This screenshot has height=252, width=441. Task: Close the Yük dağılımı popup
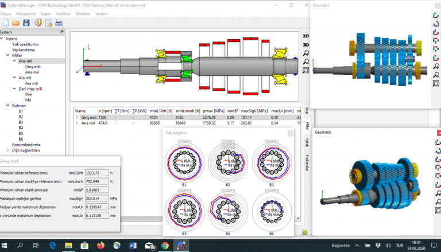click(290, 133)
